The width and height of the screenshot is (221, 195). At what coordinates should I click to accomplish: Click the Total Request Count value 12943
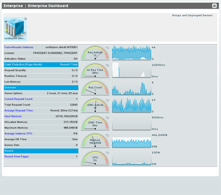pos(73,105)
